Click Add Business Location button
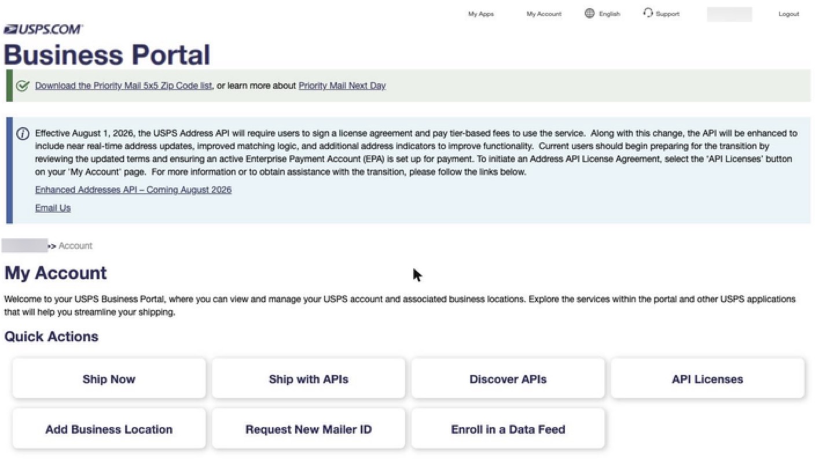 (x=109, y=429)
